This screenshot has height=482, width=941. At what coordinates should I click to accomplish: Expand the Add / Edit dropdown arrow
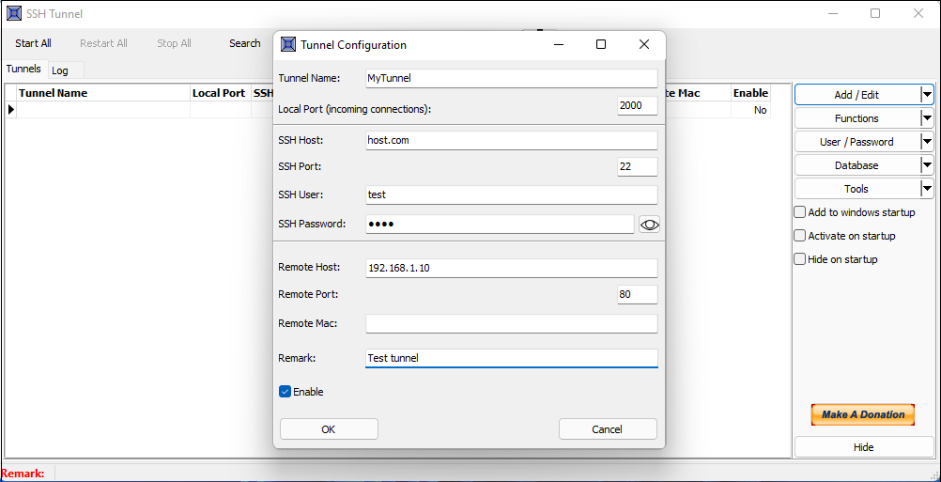coord(927,95)
